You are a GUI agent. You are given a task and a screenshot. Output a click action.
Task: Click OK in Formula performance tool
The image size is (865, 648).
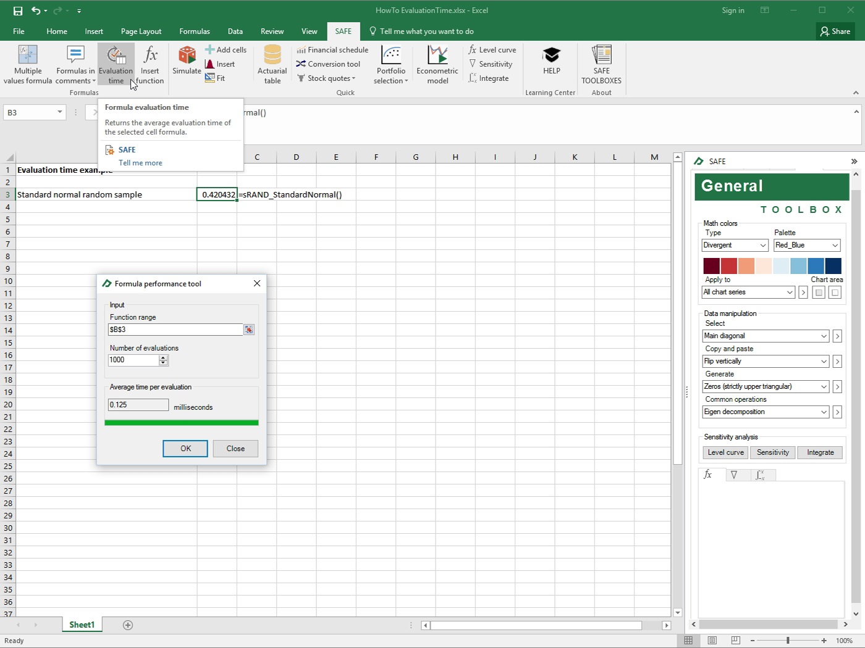pos(185,449)
